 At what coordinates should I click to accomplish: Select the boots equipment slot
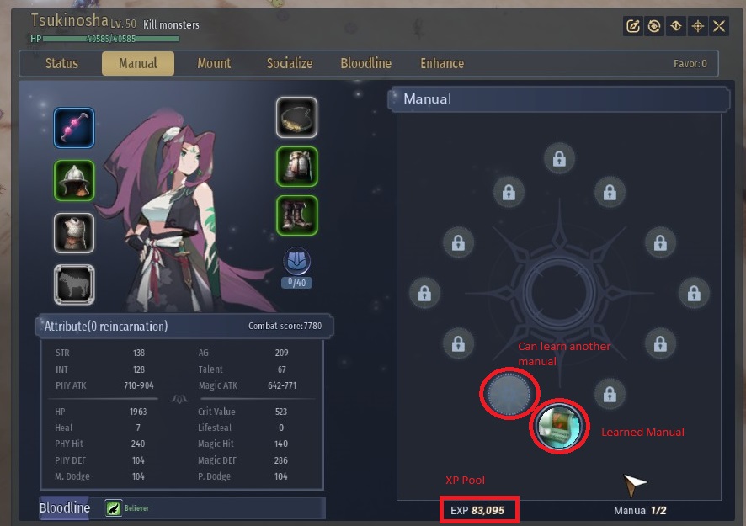click(x=296, y=215)
